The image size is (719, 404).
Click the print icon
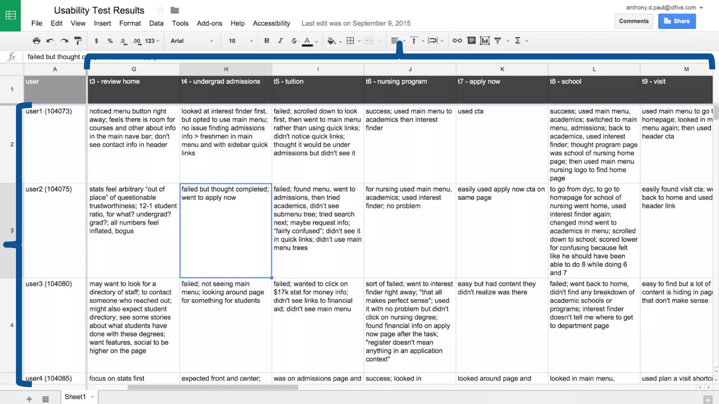coord(36,41)
